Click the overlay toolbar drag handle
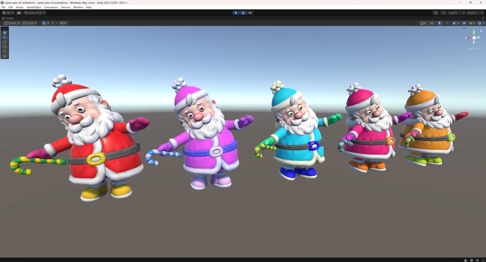The height and width of the screenshot is (262, 486). (x=4, y=28)
